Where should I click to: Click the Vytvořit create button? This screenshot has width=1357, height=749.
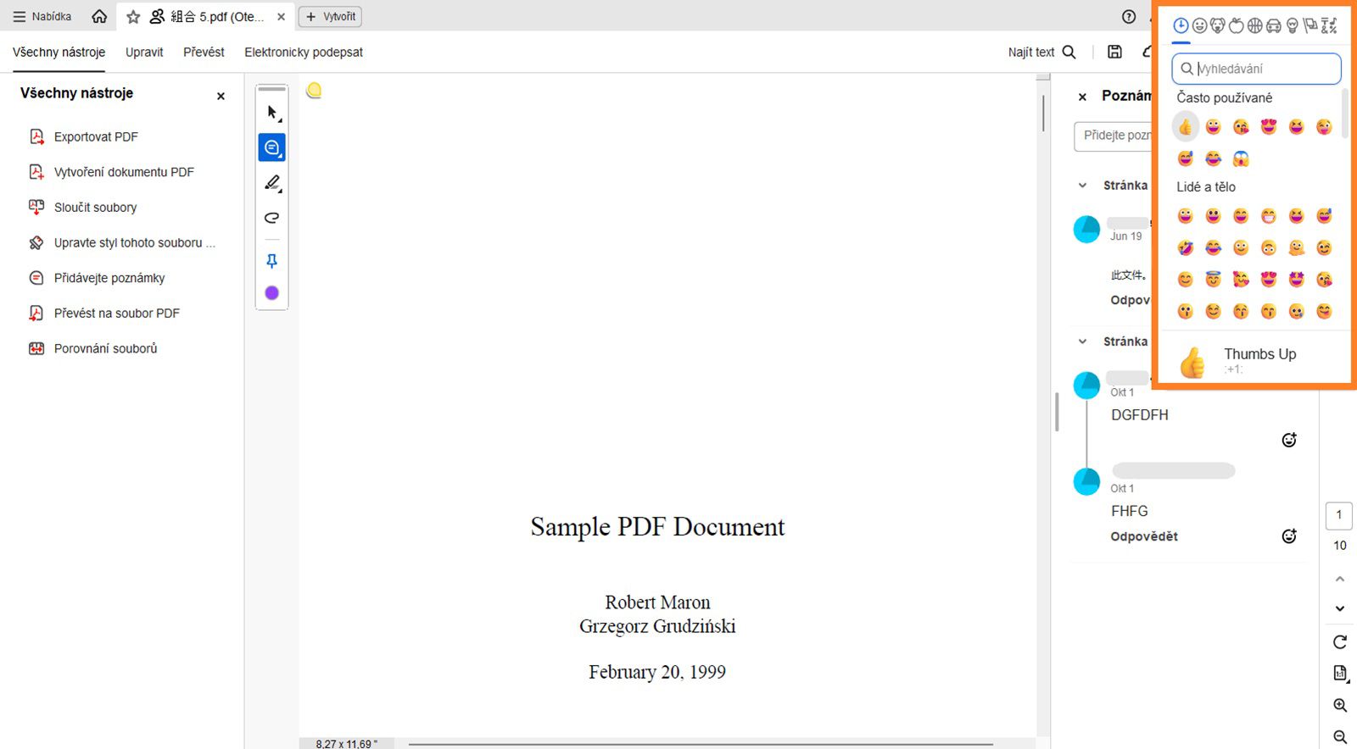tap(331, 16)
